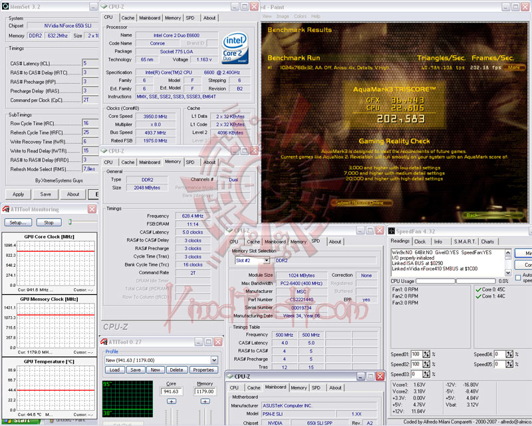Click the first CPU Usage bar in SpeedFan

click(x=436, y=281)
